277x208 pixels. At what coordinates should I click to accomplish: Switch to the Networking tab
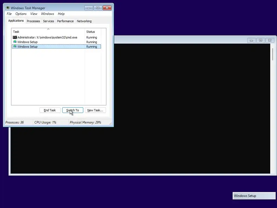point(84,21)
